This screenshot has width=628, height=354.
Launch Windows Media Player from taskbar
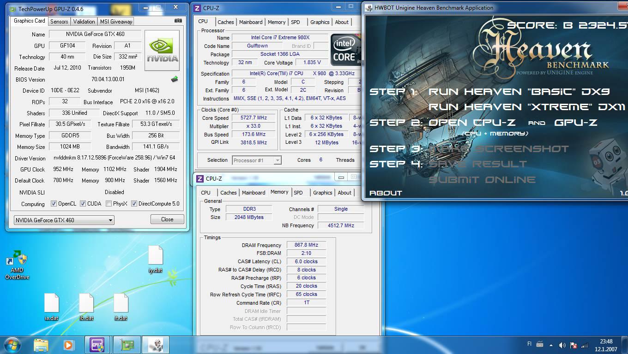[x=68, y=345]
